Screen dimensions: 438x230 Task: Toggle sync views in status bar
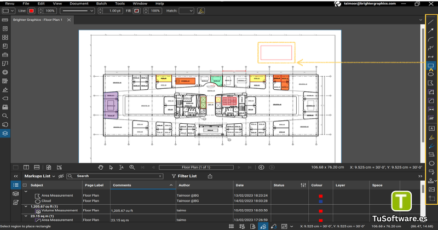(x=284, y=226)
